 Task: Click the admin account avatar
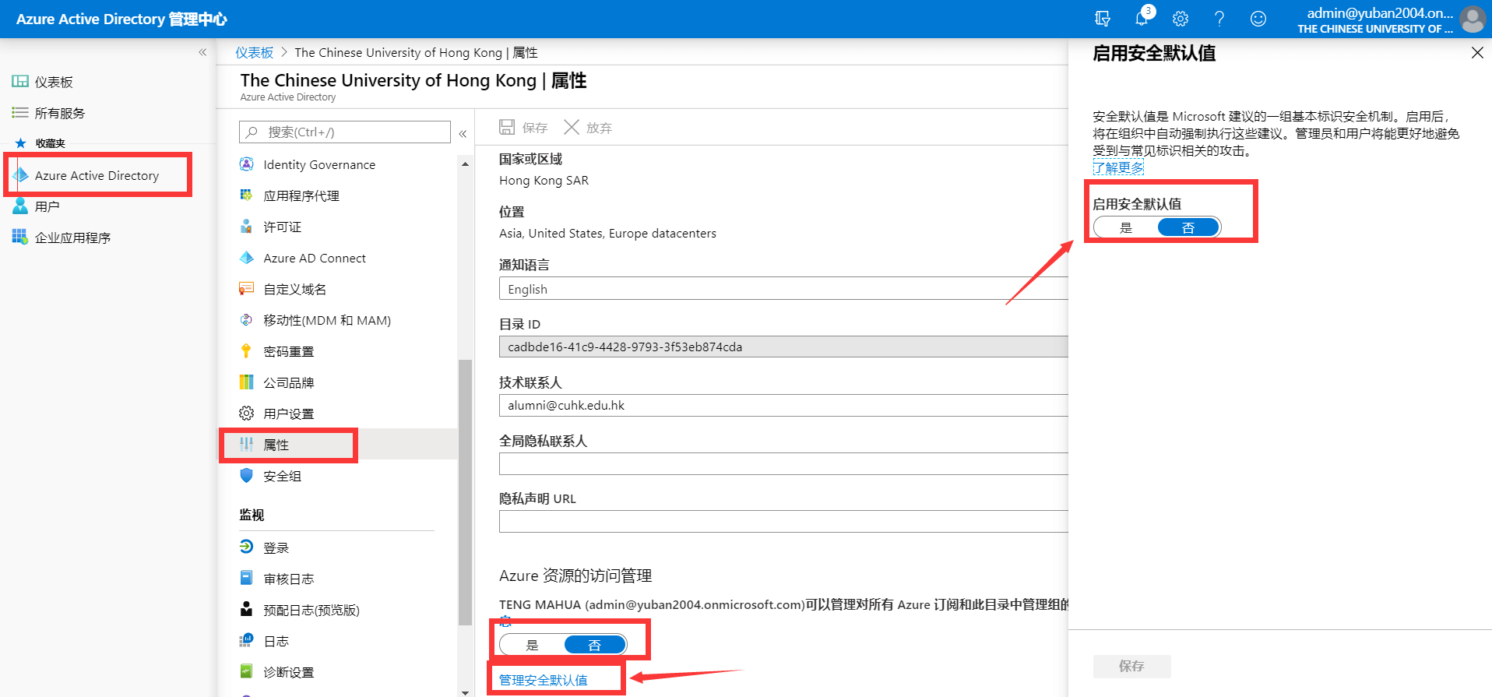pyautogui.click(x=1473, y=19)
